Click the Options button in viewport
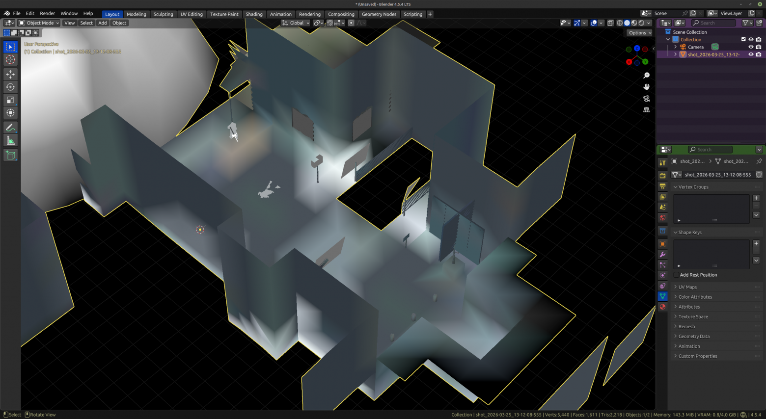The width and height of the screenshot is (766, 419). point(639,33)
